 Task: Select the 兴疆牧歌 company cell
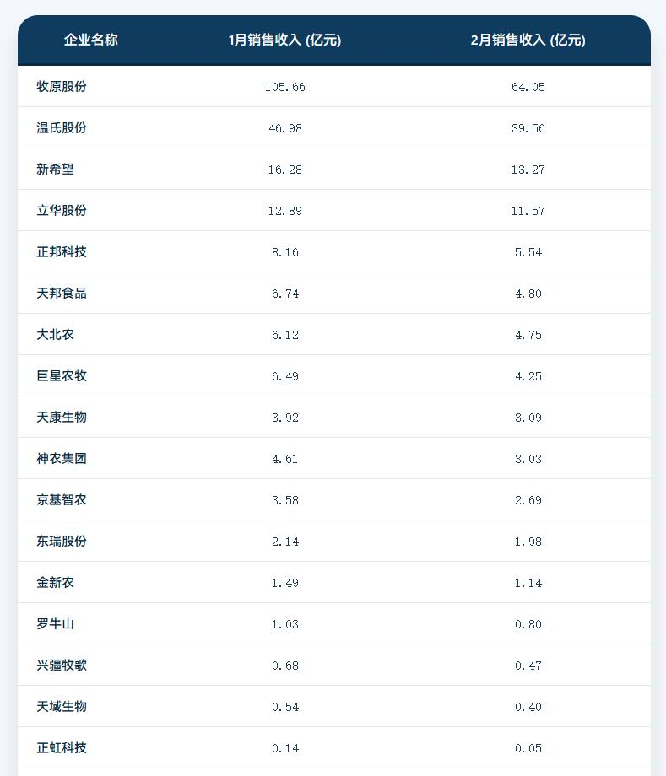62,666
